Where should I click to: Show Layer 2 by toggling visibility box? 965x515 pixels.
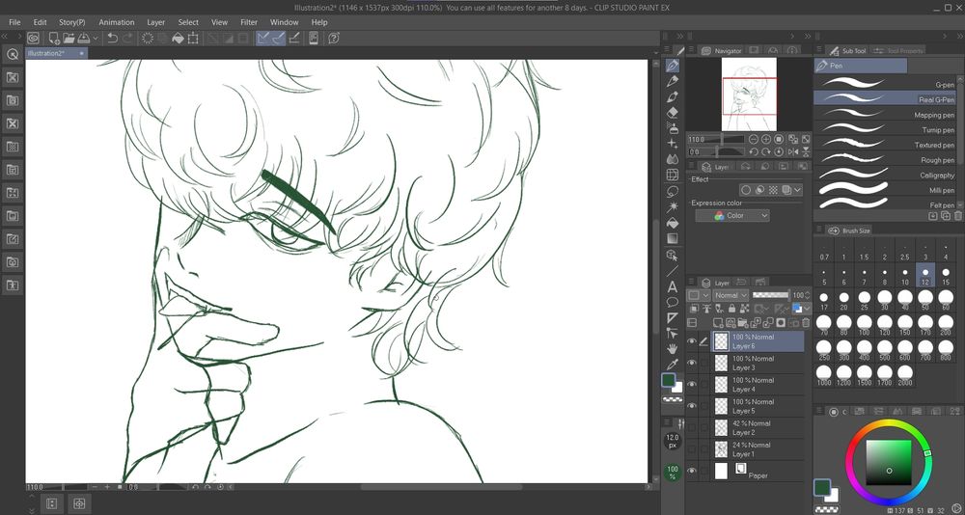click(692, 427)
